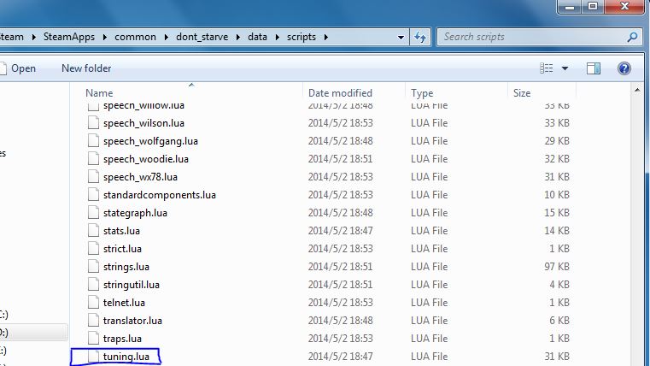Select file icon of stringutil.lua

click(x=93, y=285)
